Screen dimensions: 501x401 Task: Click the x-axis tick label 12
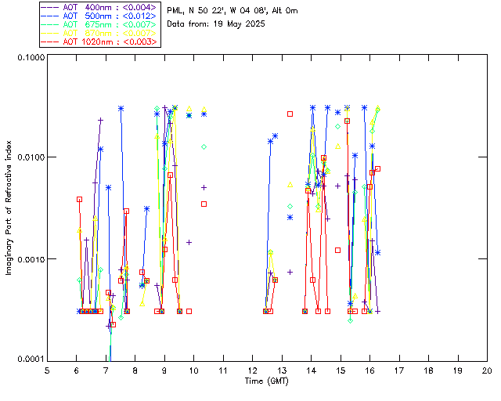pos(252,370)
